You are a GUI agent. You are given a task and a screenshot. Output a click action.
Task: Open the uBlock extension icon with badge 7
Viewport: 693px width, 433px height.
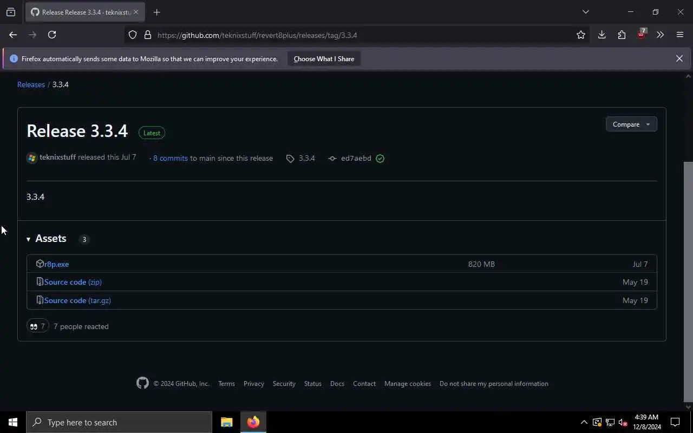point(641,34)
